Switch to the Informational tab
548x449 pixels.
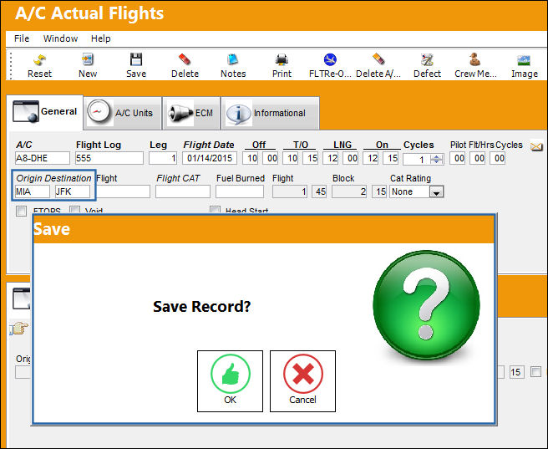(270, 114)
